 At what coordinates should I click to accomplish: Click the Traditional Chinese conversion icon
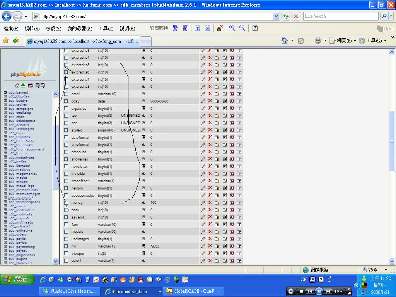(175, 28)
